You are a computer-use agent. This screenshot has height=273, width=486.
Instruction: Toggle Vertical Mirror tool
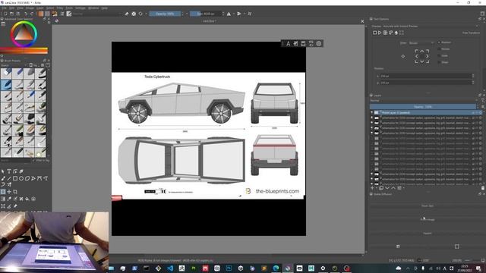coord(239,14)
